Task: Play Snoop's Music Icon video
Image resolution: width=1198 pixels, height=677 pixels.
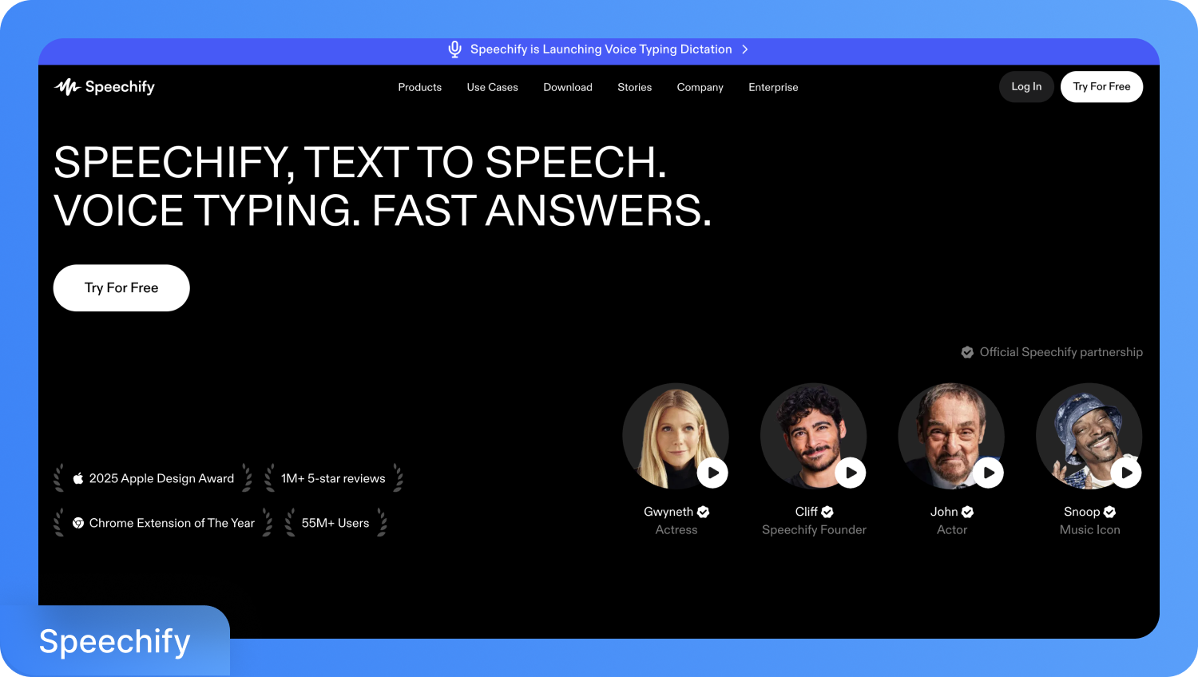Action: click(1126, 473)
